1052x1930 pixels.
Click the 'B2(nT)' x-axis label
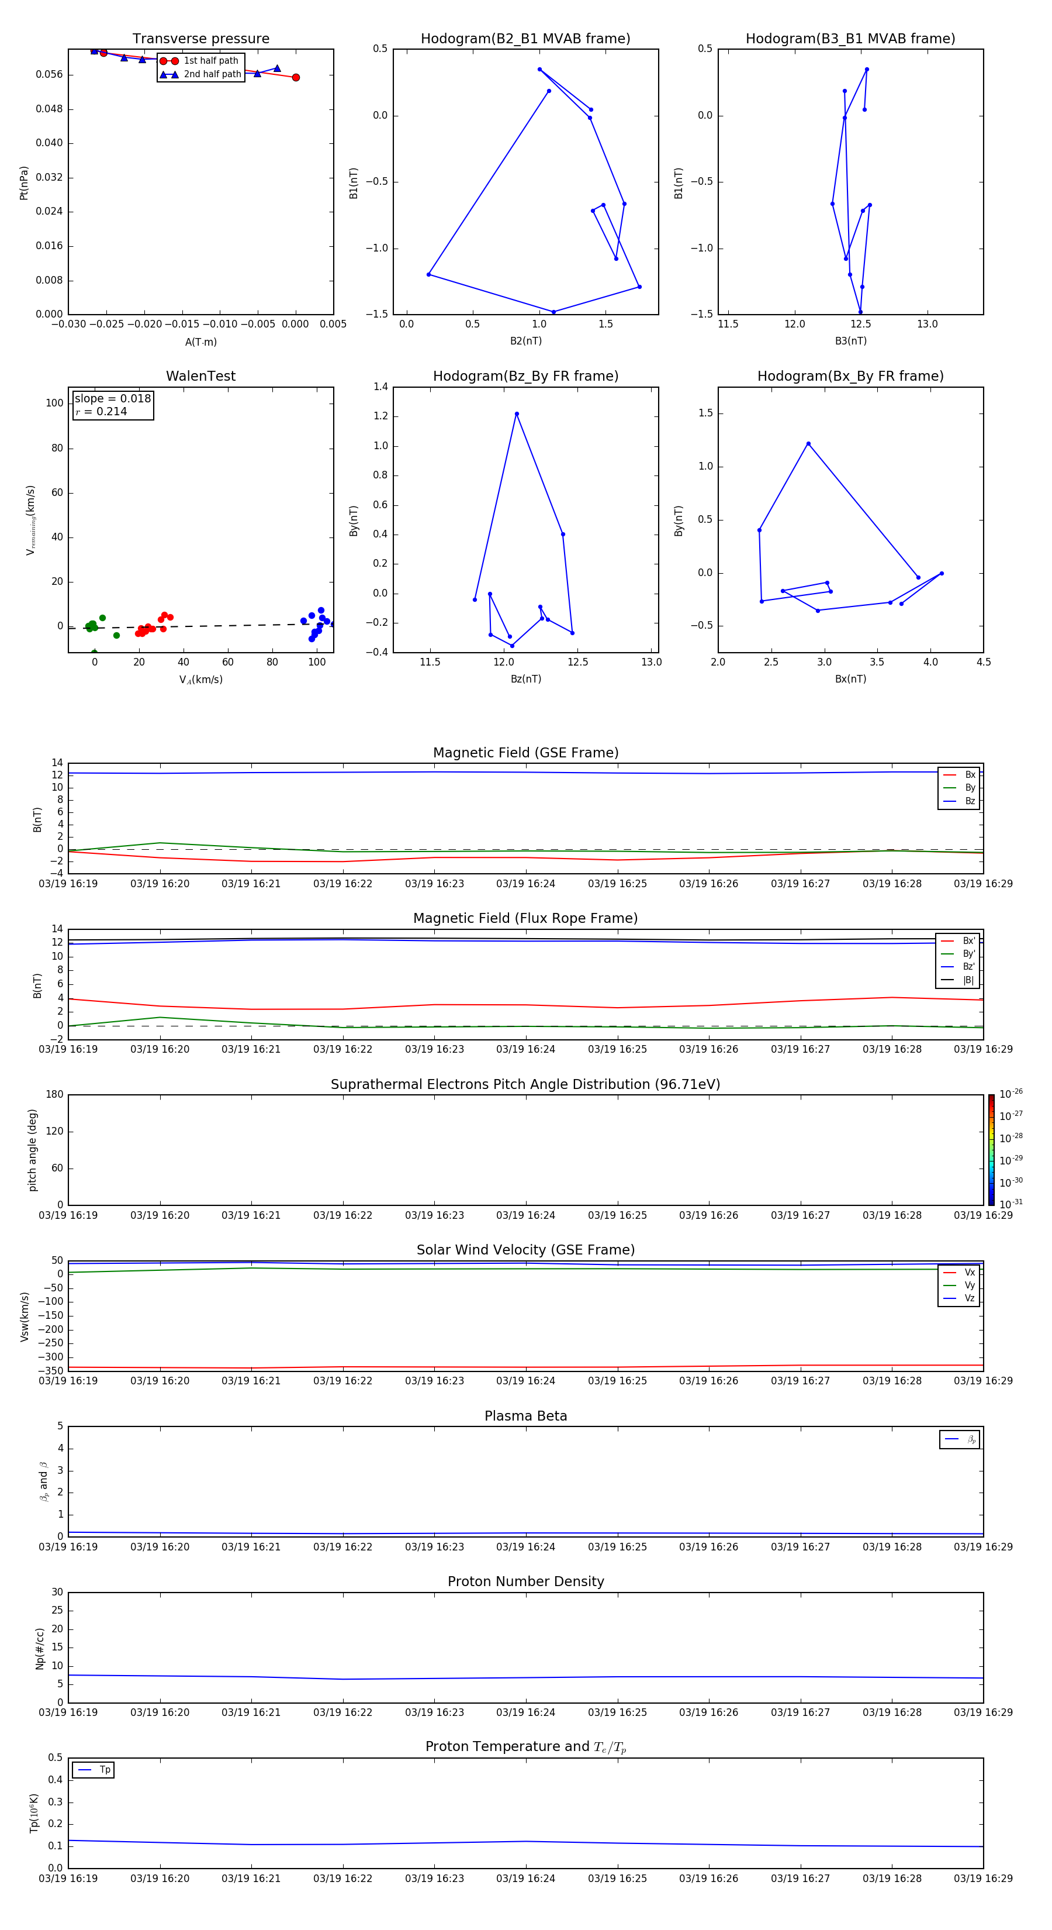525,341
